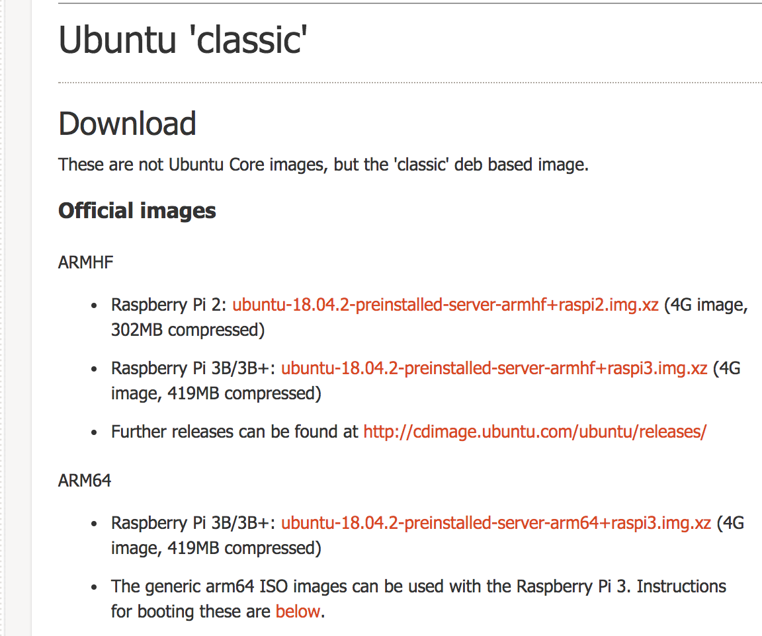Click the bullet beside Raspberry Pi 2 entry

[x=93, y=304]
